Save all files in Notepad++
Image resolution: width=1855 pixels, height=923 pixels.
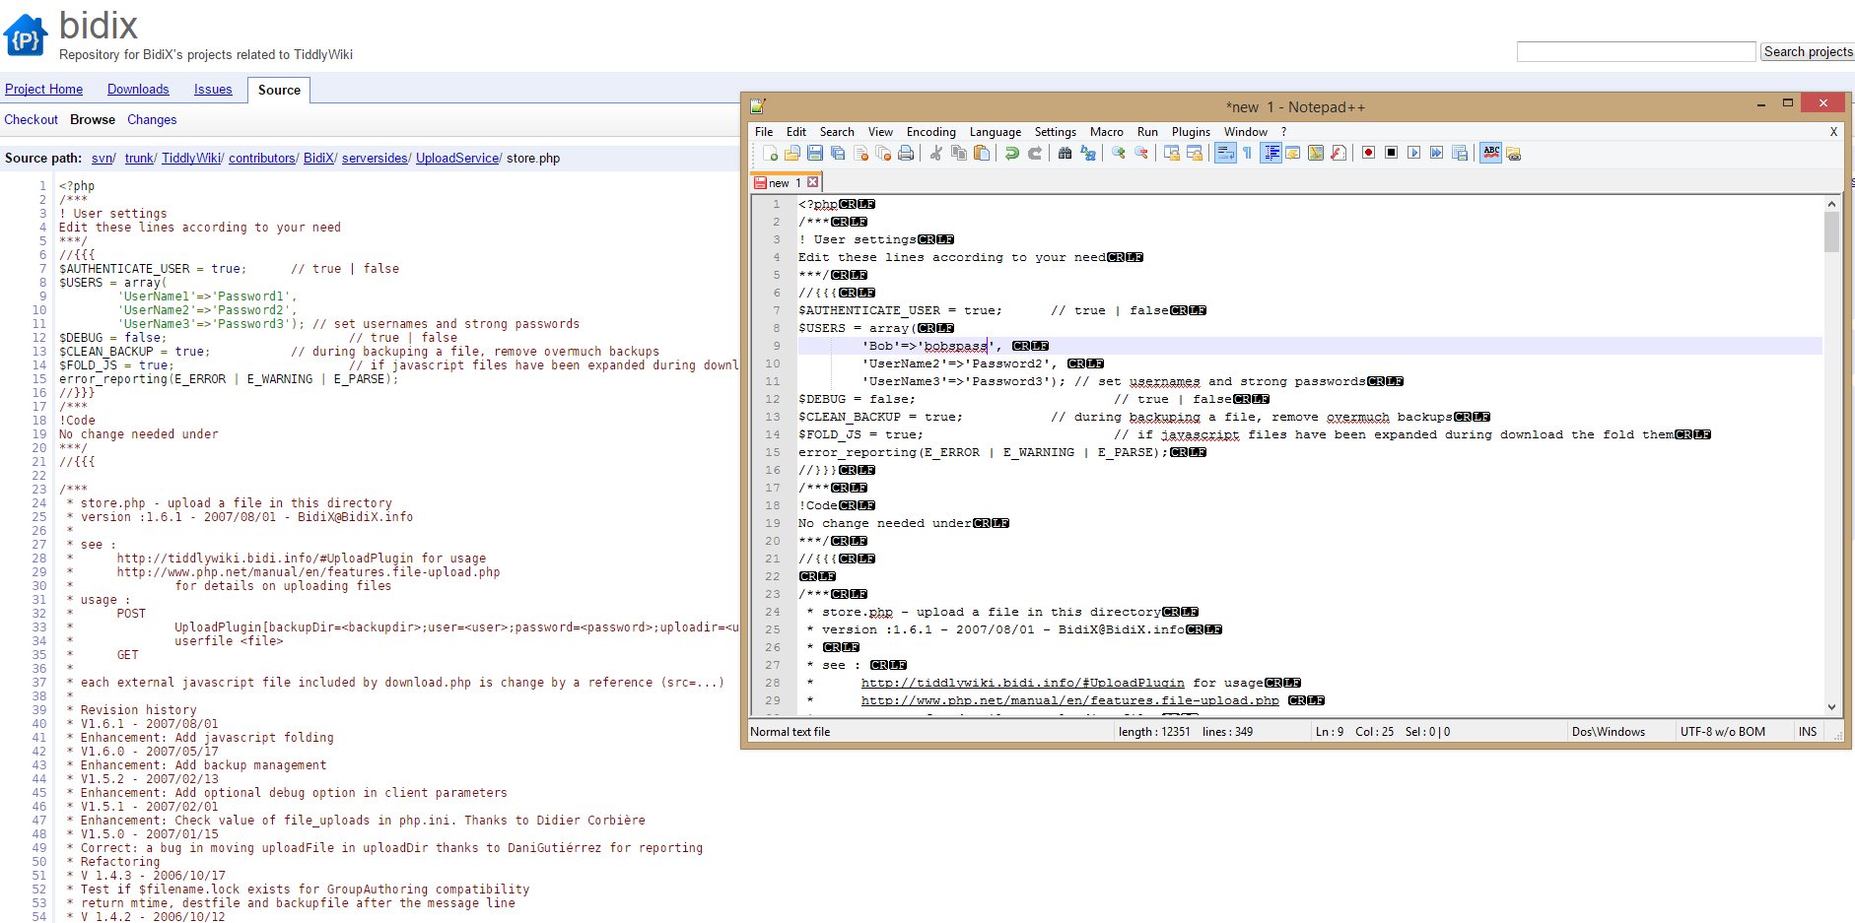pos(838,153)
